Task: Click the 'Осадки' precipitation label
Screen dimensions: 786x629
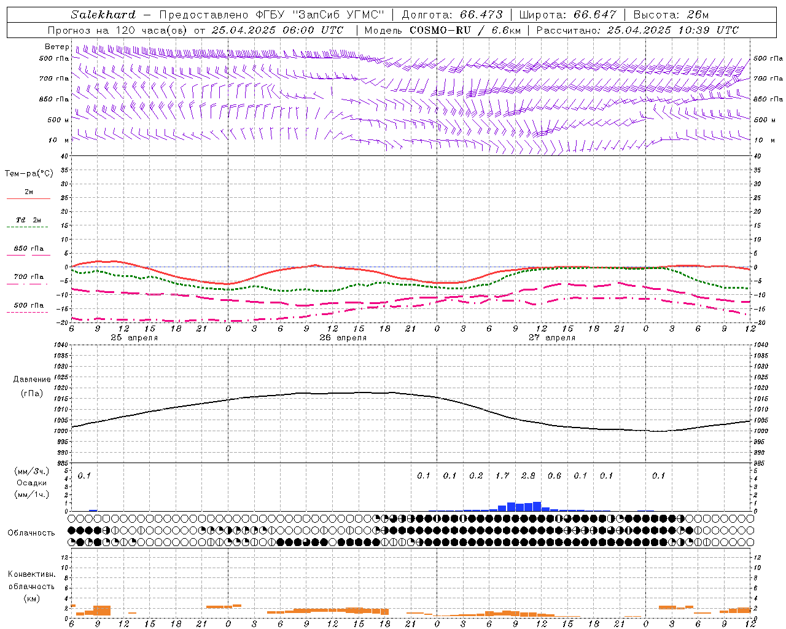Action: click(x=32, y=483)
